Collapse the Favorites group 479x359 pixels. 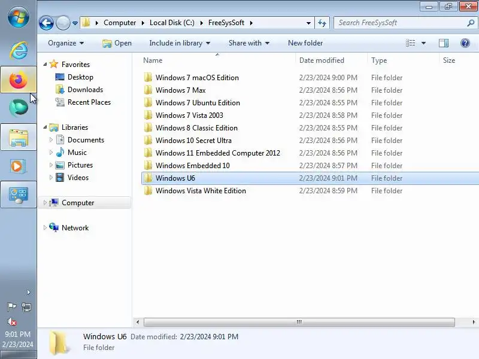pyautogui.click(x=45, y=64)
